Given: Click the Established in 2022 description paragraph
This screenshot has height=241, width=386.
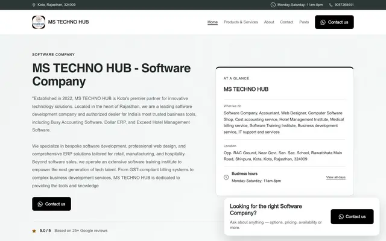Looking at the screenshot, I should [114, 114].
